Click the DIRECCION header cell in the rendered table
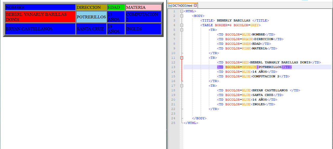Screen dimensions: 333x149 (91, 7)
